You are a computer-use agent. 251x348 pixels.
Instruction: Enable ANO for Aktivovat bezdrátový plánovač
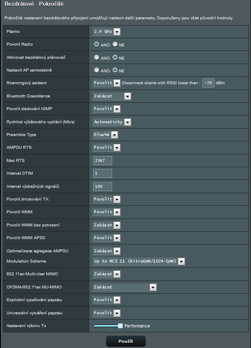(97, 58)
